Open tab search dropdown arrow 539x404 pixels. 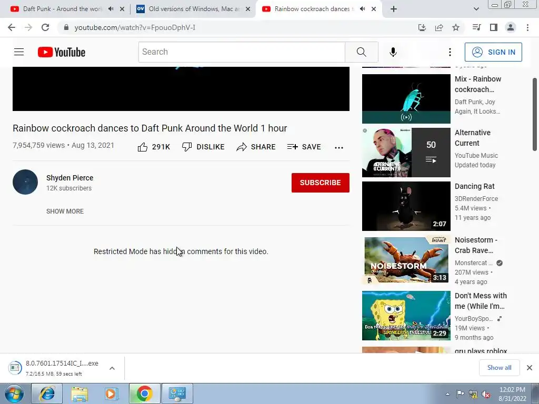pos(476,9)
